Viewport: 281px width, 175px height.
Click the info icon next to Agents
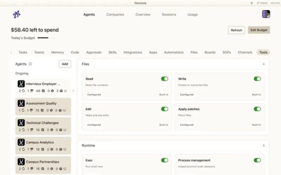(x=30, y=64)
